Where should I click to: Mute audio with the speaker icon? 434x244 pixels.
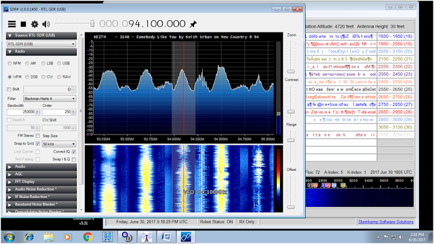point(46,24)
